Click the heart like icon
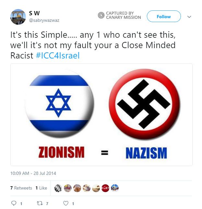Viewport: 202px width, 209px height. (66, 203)
